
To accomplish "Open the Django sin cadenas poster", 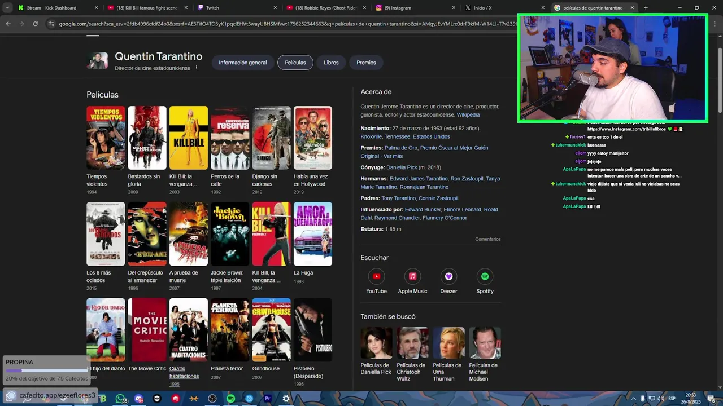I will click(x=272, y=138).
